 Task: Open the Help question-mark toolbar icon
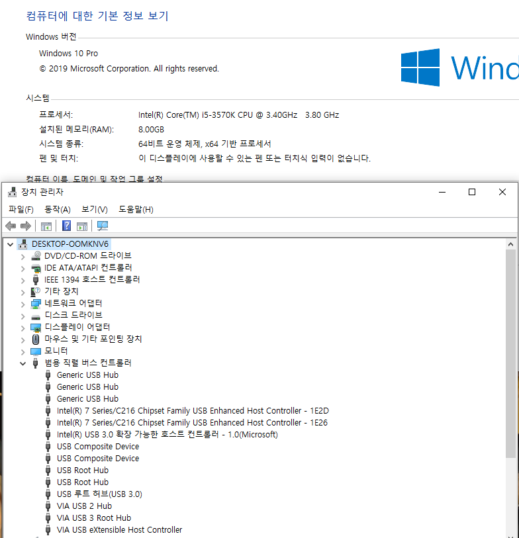pos(66,226)
